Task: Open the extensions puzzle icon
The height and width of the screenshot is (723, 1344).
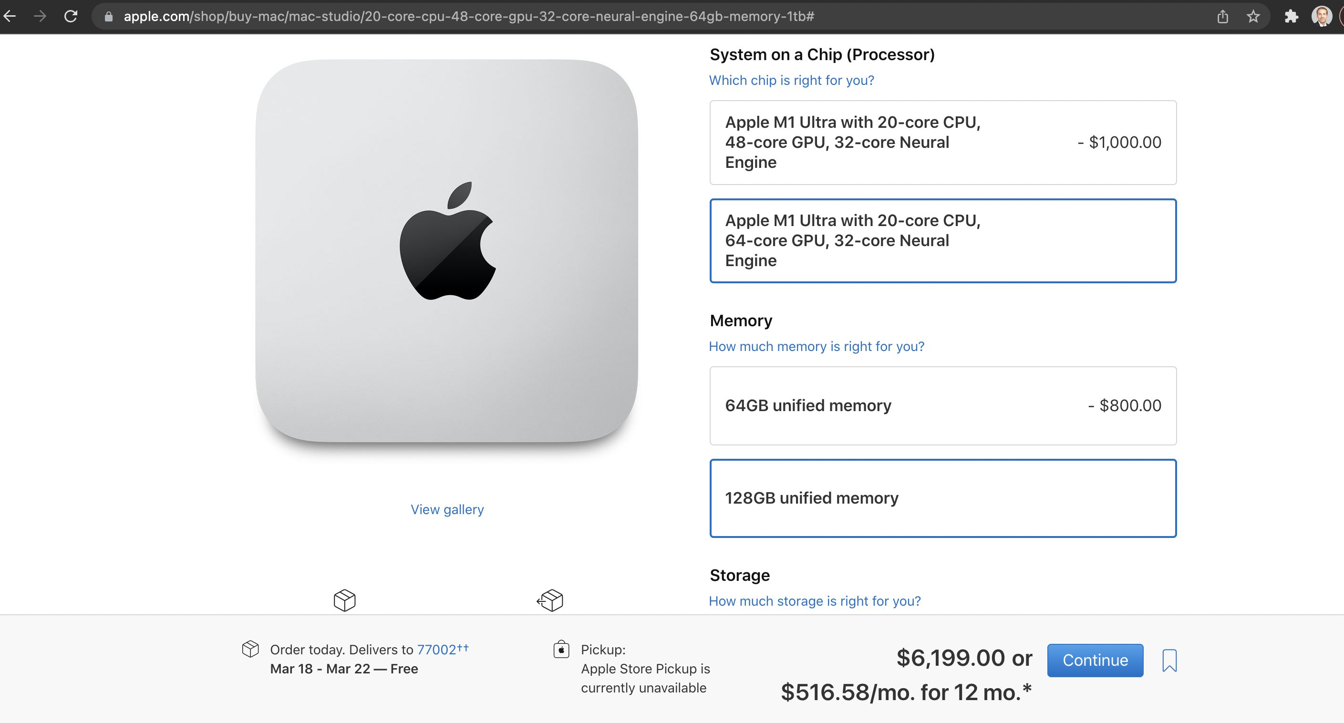Action: click(1292, 17)
